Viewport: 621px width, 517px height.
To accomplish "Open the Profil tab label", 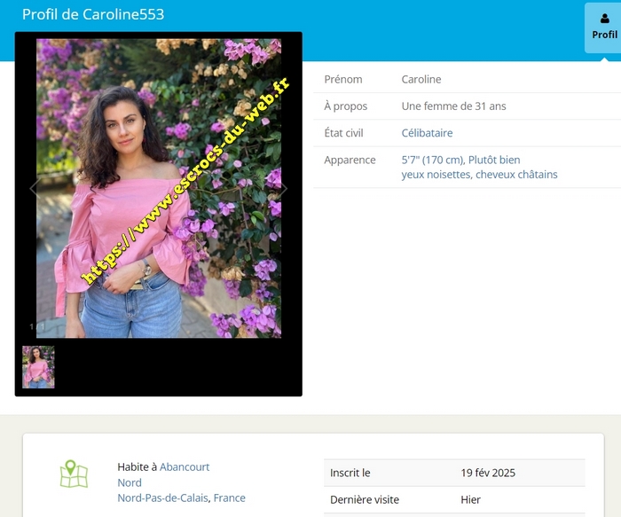I will [604, 35].
